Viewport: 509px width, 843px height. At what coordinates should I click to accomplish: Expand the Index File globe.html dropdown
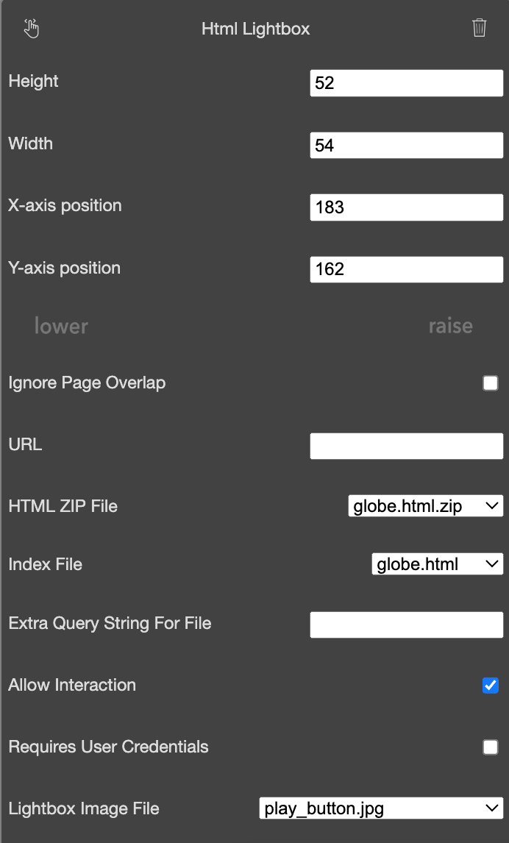438,564
